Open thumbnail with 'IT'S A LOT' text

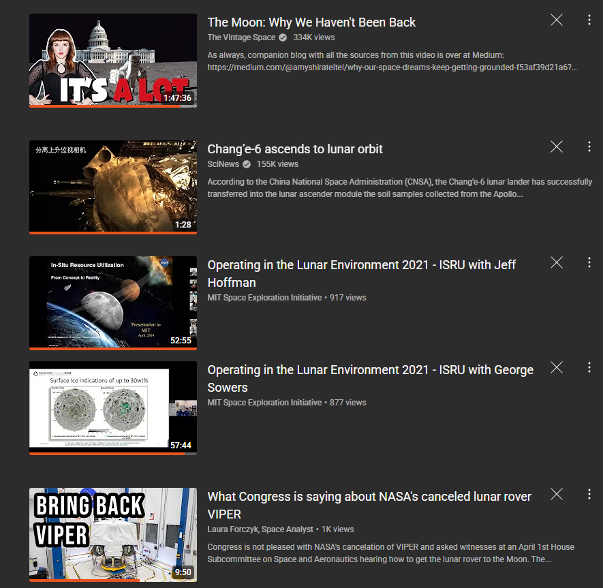click(x=113, y=61)
